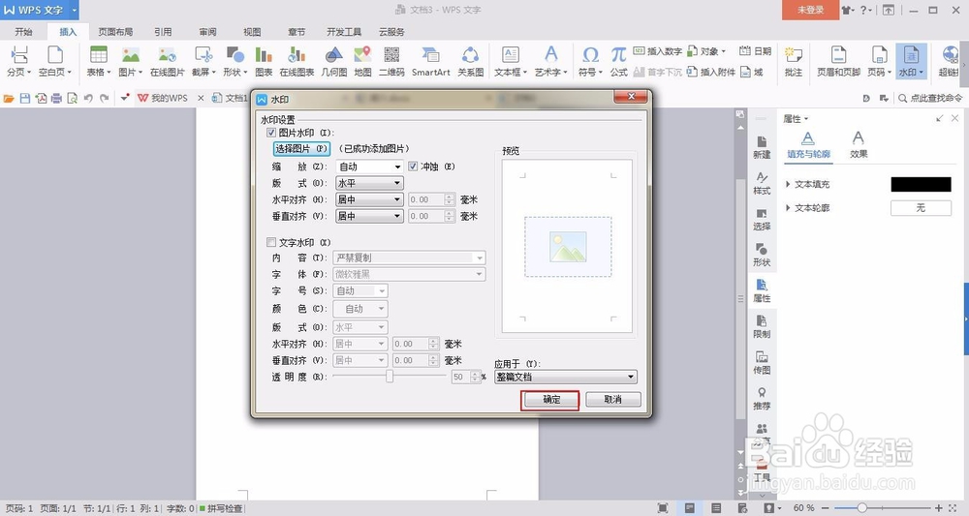Click the 选择图片 button

coord(301,149)
